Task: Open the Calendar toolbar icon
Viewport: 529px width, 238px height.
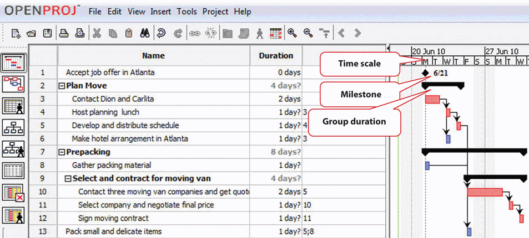Action: click(x=276, y=33)
